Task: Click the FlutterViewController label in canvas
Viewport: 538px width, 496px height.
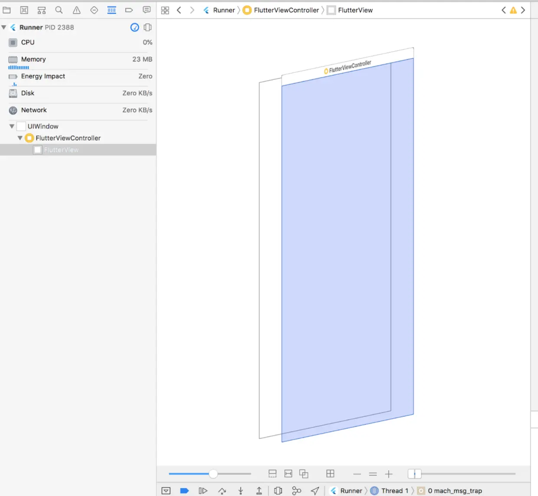Action: (348, 67)
